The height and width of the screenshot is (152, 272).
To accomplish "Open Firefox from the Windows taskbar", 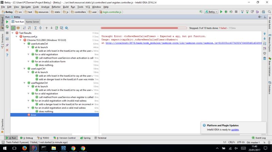I will pos(24,148).
